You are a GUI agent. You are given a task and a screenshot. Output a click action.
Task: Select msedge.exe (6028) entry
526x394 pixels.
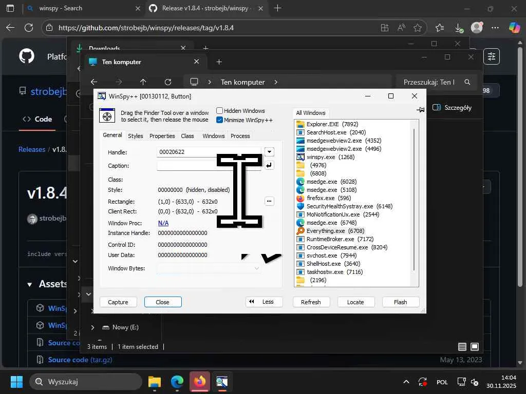326,182
